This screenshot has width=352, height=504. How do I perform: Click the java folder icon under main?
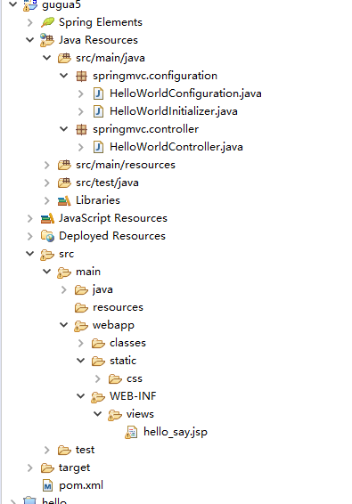pos(81,290)
